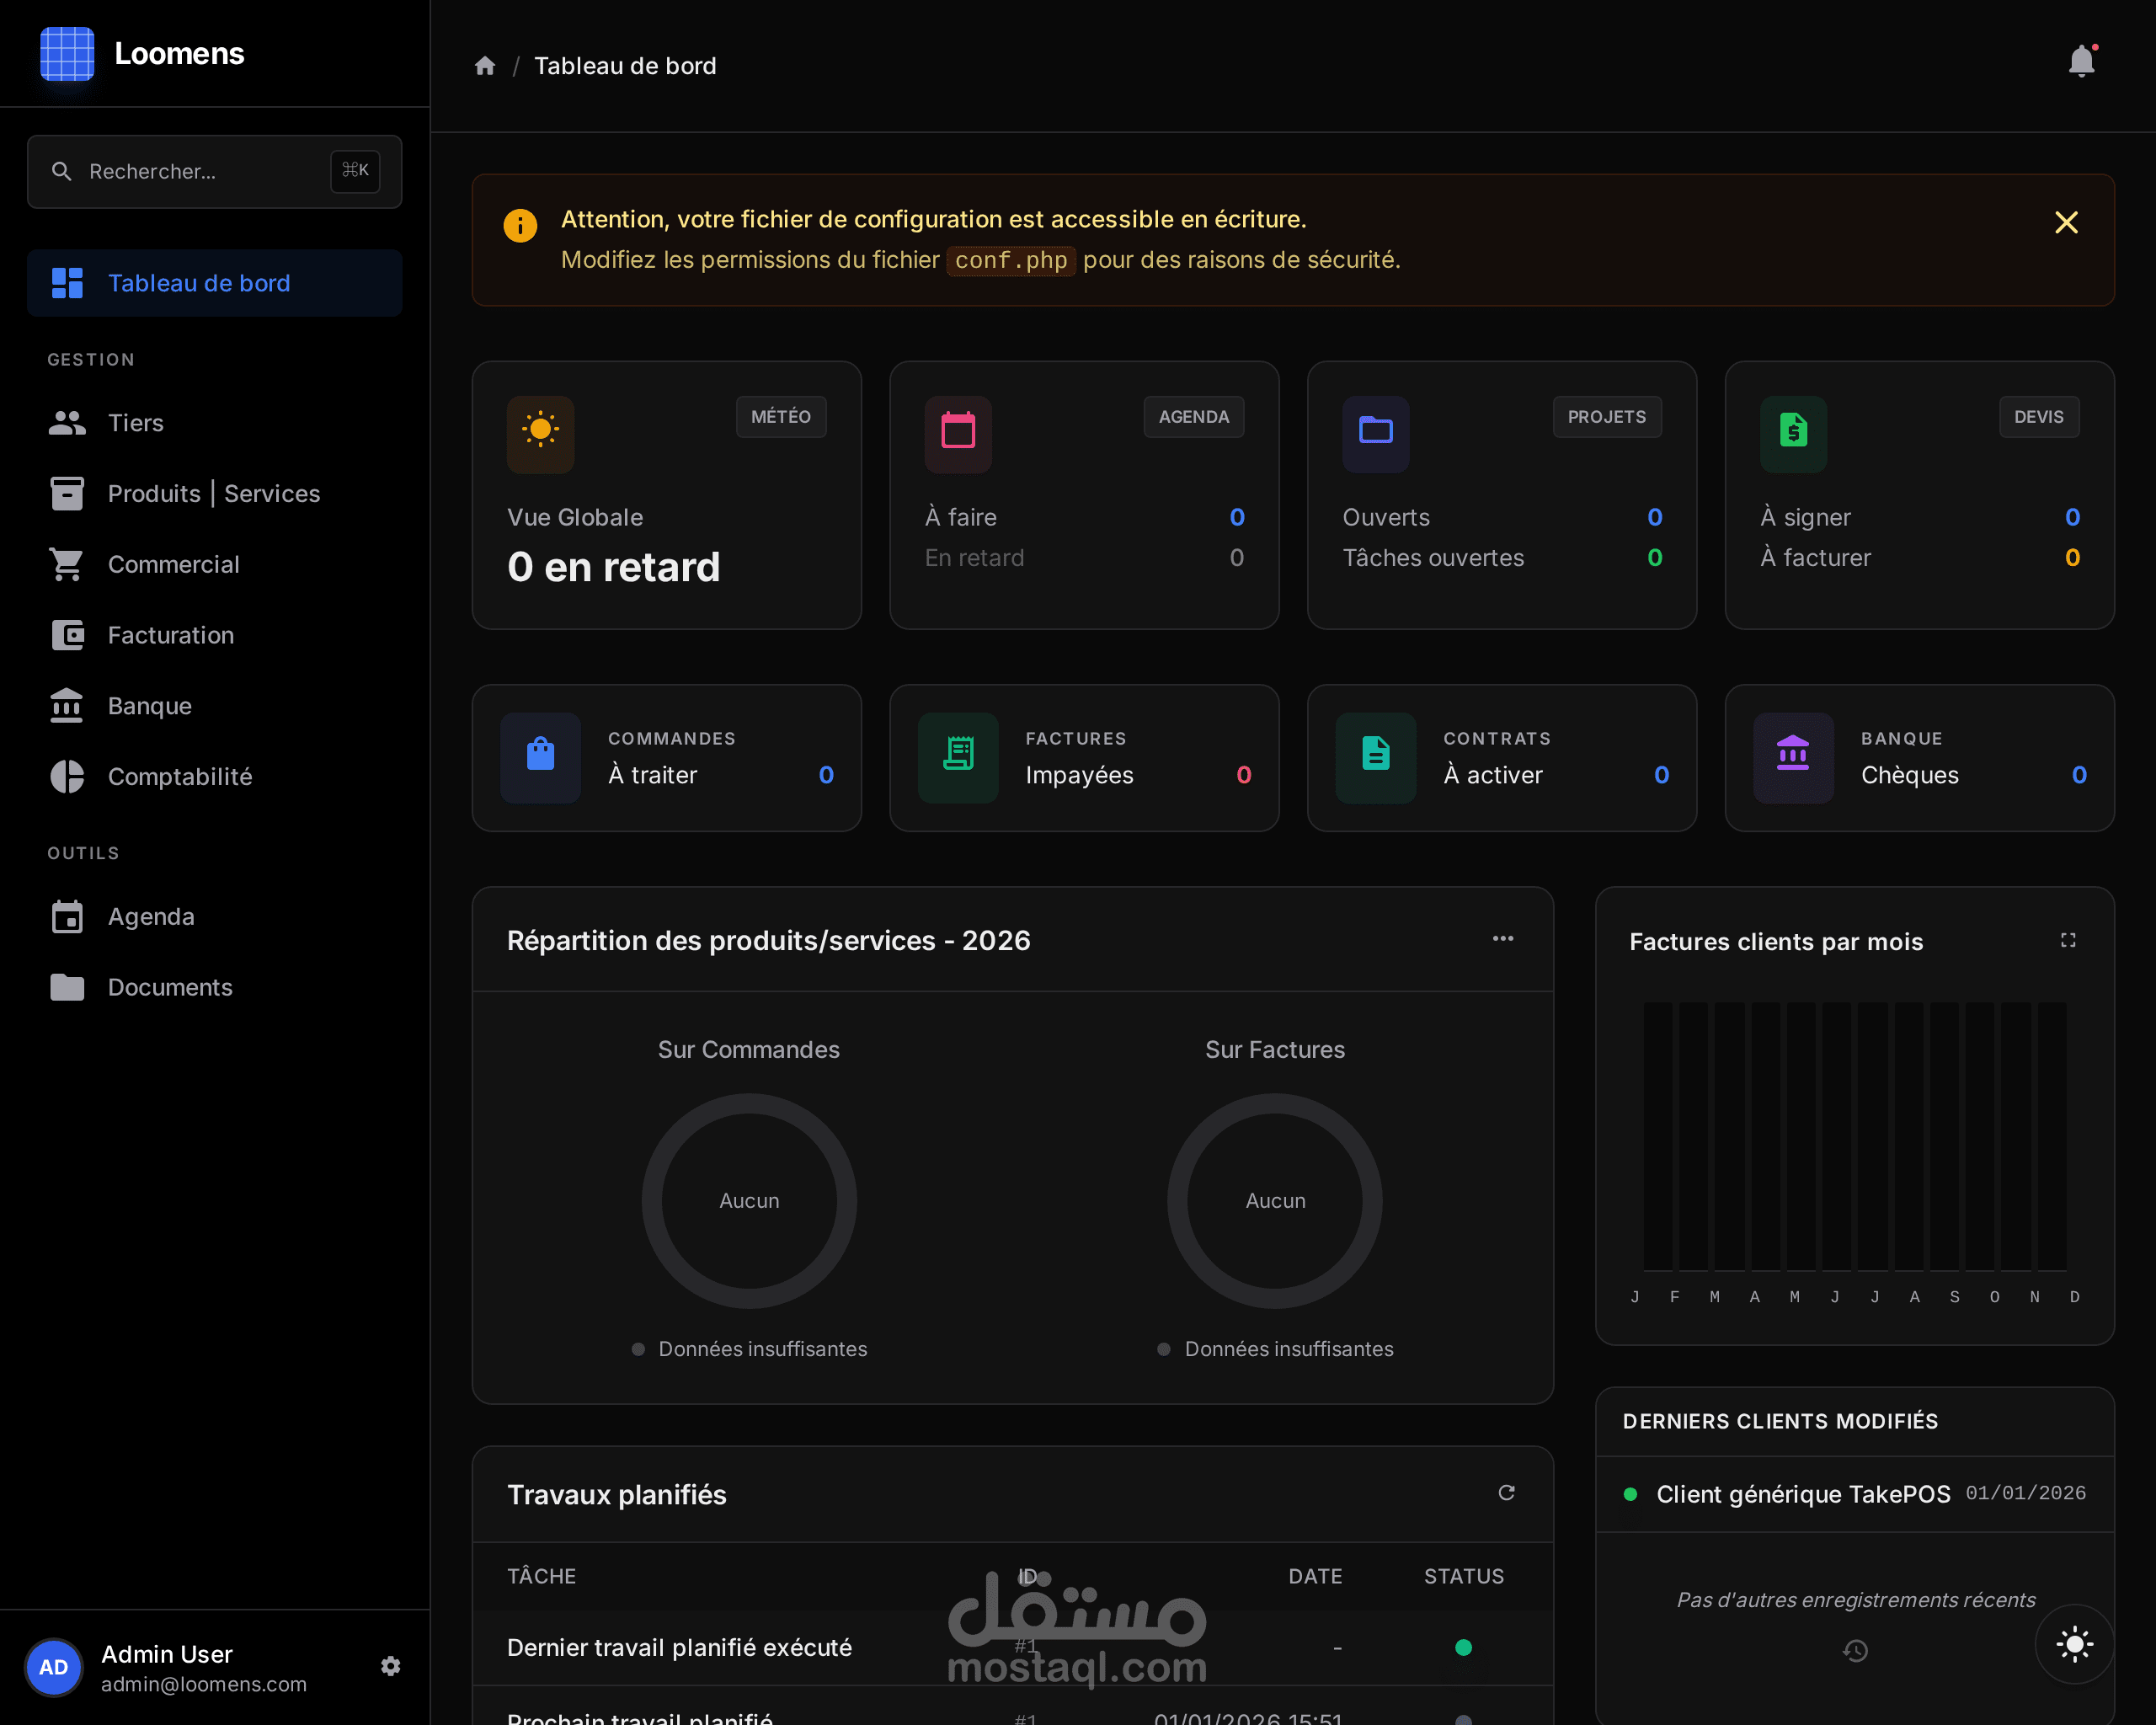Viewport: 2156px width, 1725px height.
Task: Refresh the Travaux planifiés list
Action: coord(1506,1492)
